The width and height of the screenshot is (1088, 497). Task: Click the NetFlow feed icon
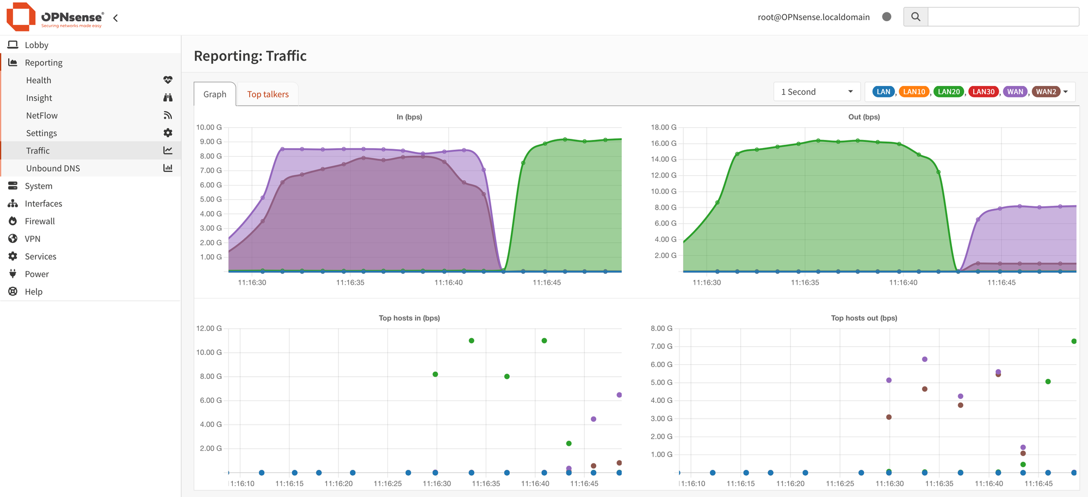tap(168, 115)
